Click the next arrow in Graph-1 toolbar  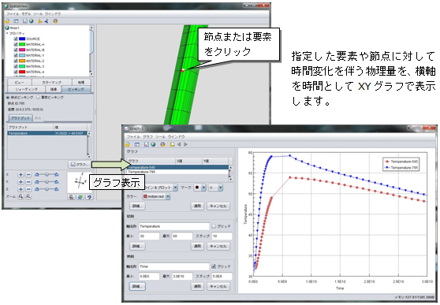[185, 144]
